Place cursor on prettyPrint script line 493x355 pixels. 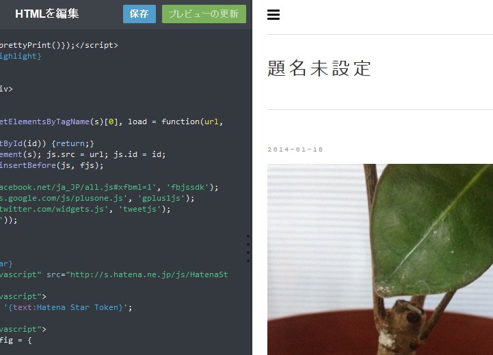[x=59, y=45]
